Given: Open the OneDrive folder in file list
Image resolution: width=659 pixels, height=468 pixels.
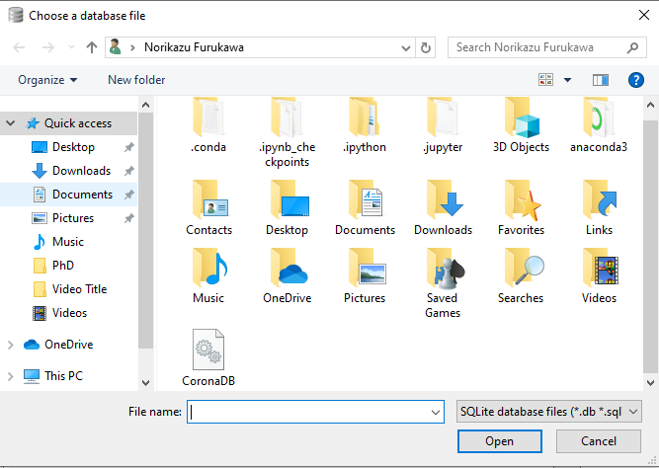Looking at the screenshot, I should click(288, 276).
